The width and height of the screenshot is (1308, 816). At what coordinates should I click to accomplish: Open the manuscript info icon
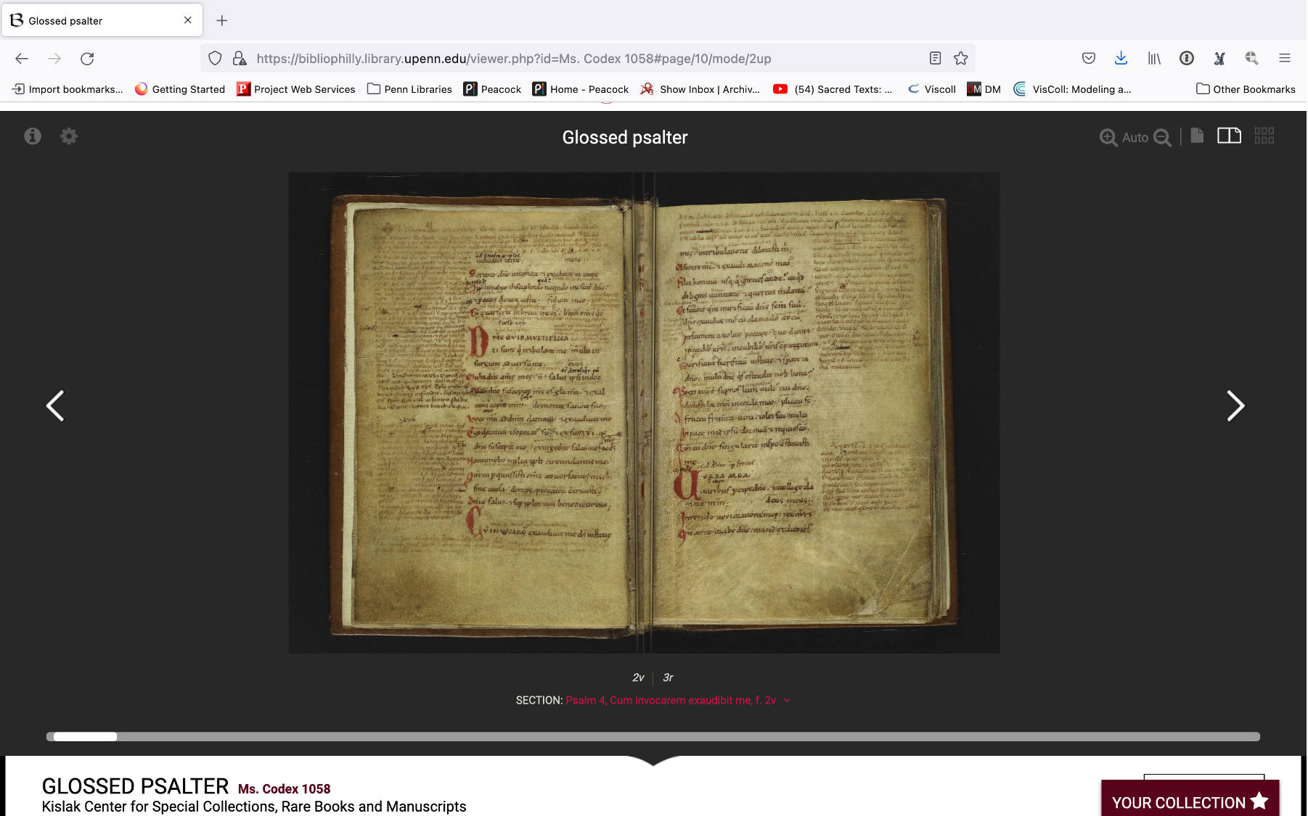(x=33, y=136)
